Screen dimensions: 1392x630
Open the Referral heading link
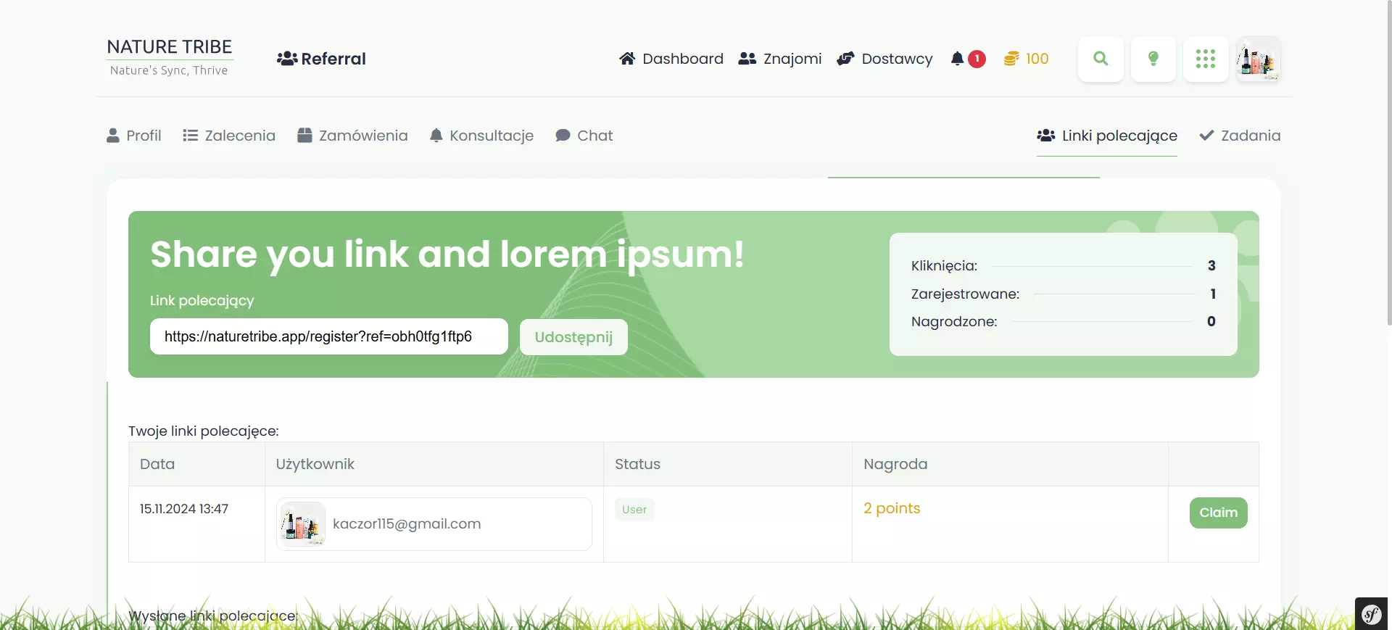pyautogui.click(x=321, y=59)
